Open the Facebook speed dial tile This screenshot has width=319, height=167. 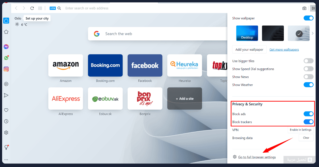(x=145, y=65)
